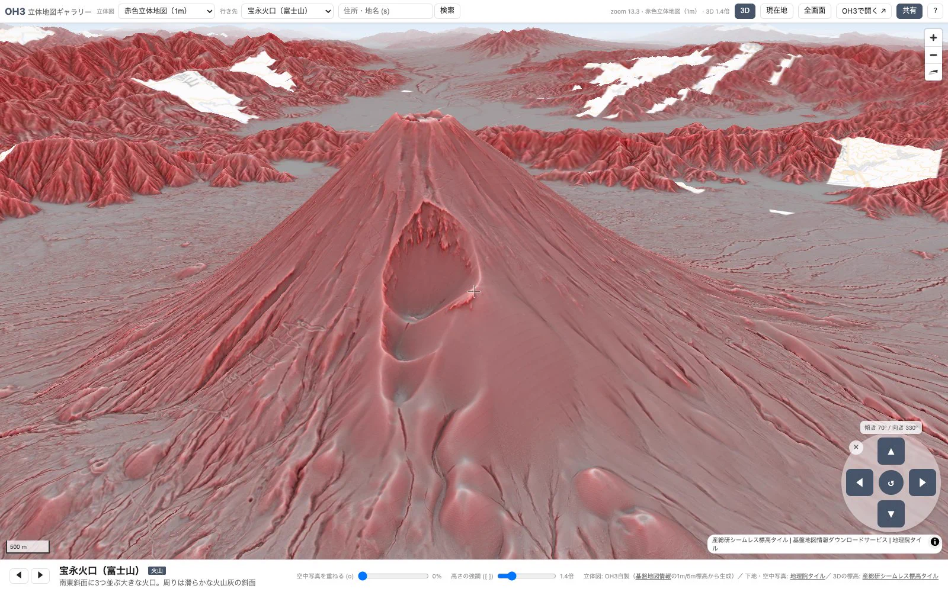Rotate the view left with the left arrow

pos(859,482)
